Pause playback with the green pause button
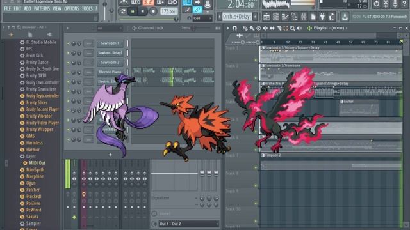The height and width of the screenshot is (230, 410). (x=133, y=11)
